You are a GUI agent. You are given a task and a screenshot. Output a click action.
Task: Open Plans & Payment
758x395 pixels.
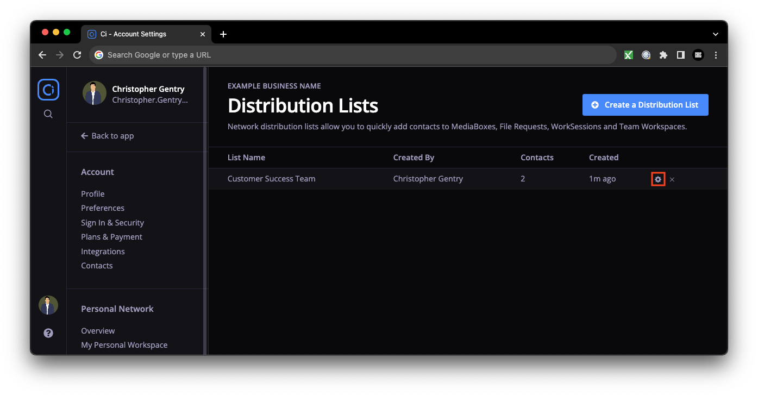click(111, 237)
